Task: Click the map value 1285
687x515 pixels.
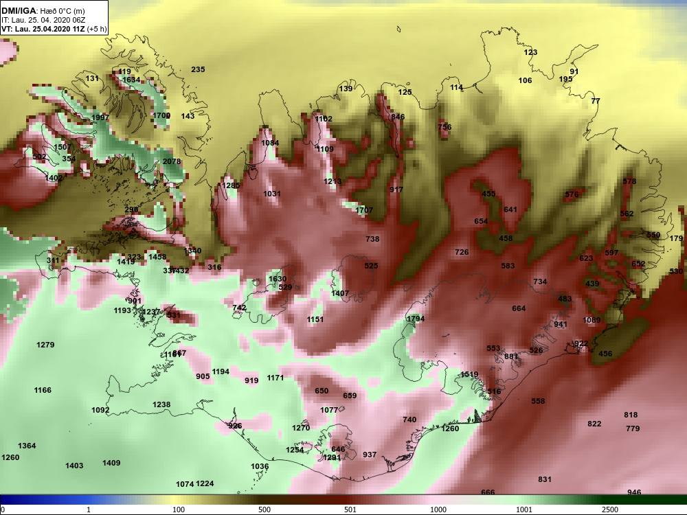Action: (x=231, y=185)
